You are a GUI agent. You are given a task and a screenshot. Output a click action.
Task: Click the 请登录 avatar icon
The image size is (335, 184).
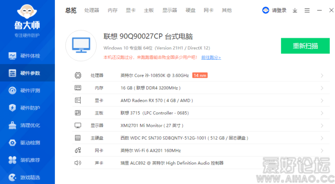265,10
